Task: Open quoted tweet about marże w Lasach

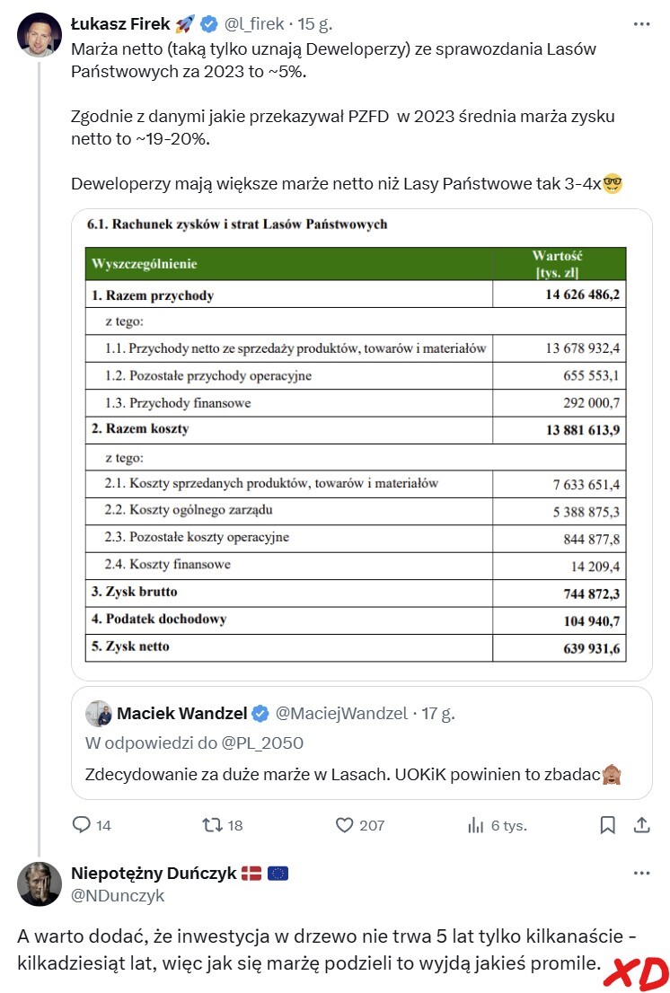Action: click(x=362, y=773)
